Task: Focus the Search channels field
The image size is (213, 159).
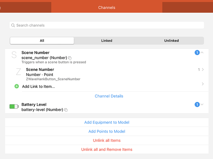Action: (x=108, y=25)
